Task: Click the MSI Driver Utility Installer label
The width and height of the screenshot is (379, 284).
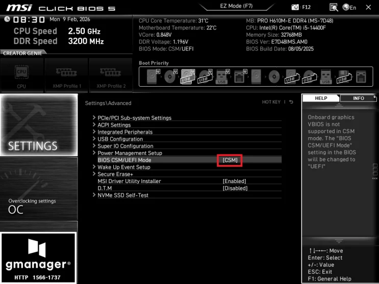Action: 129,181
